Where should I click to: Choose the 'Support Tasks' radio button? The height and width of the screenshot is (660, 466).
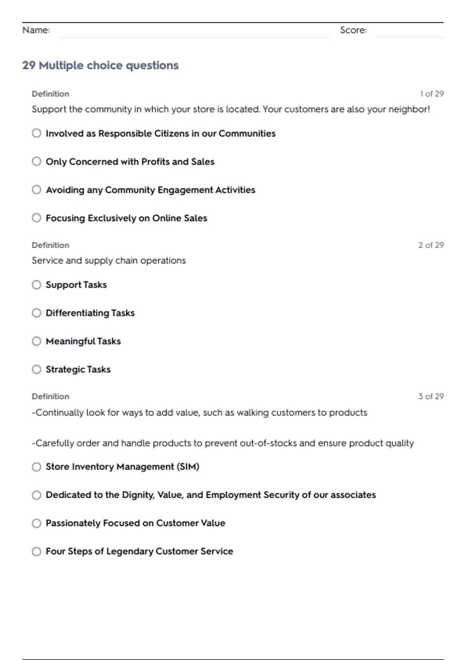[37, 285]
